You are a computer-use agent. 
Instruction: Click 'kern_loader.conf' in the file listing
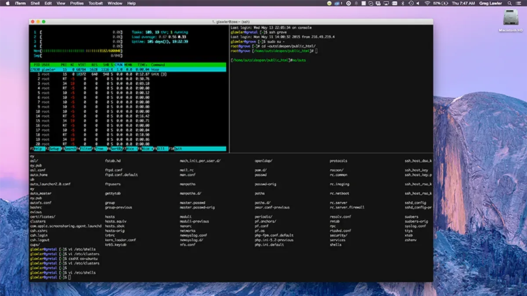click(120, 240)
